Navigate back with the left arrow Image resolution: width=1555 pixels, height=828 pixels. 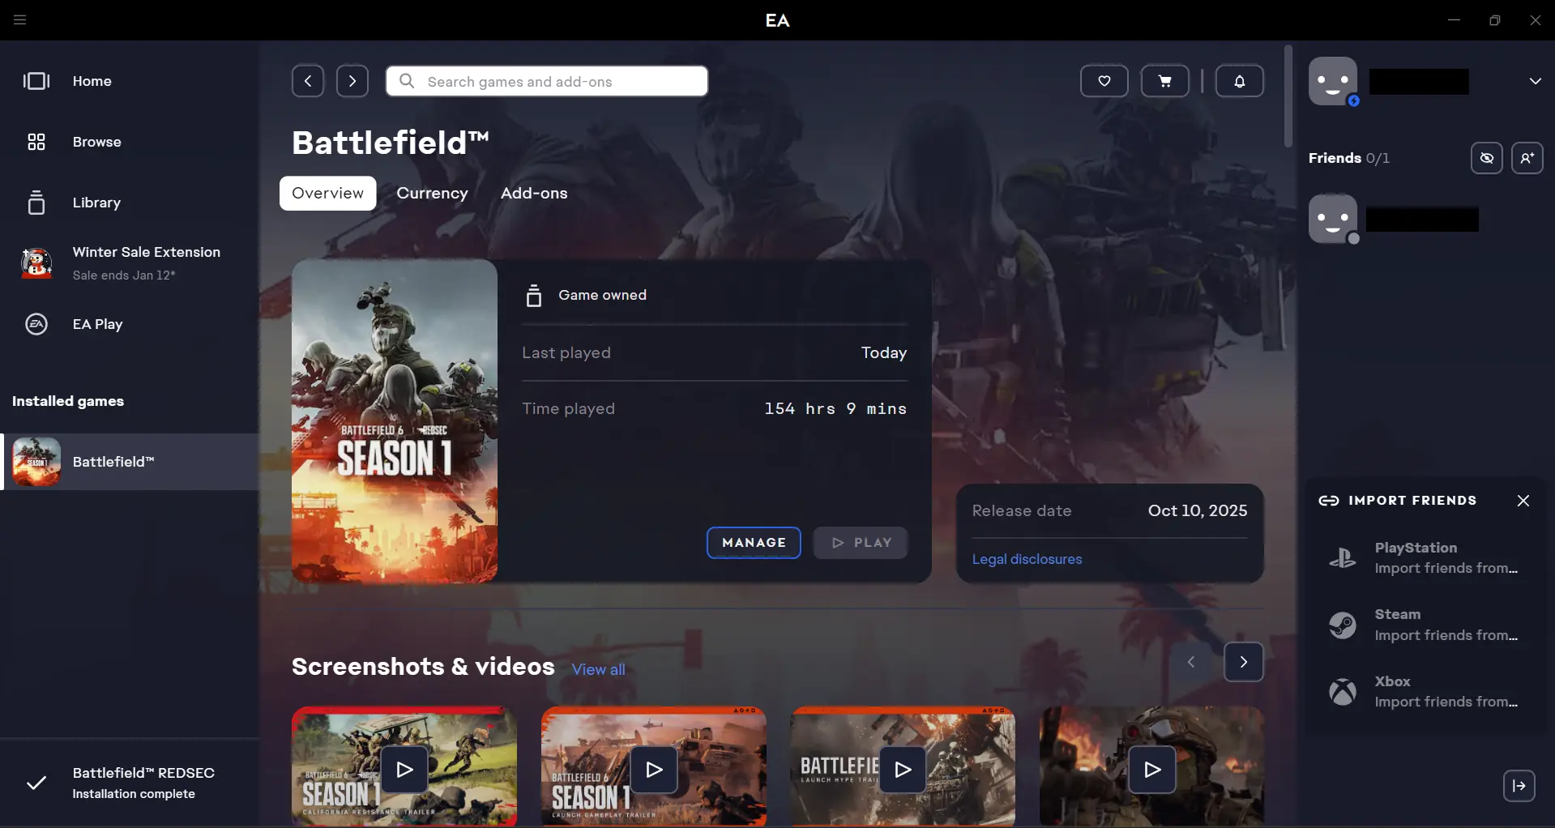308,81
